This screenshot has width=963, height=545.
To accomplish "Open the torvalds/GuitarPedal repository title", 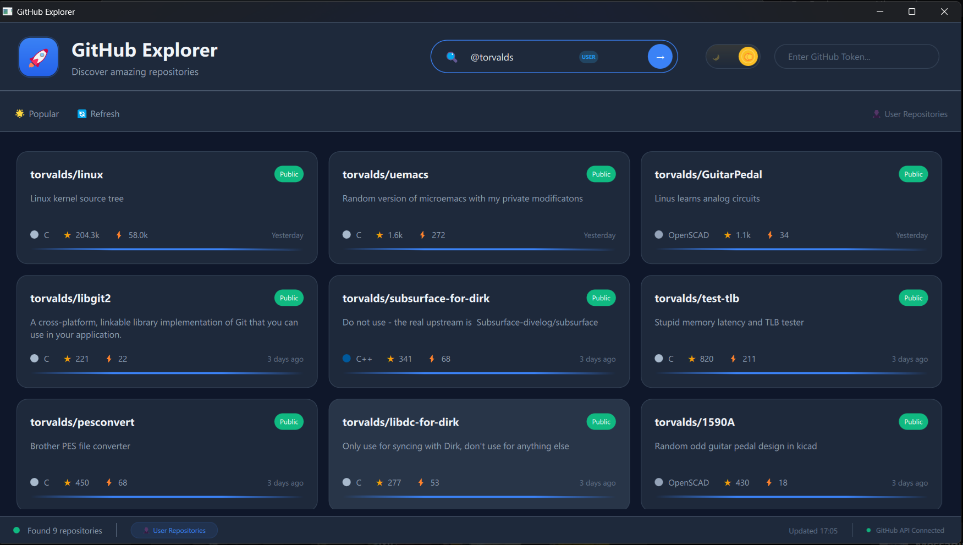I will [708, 174].
